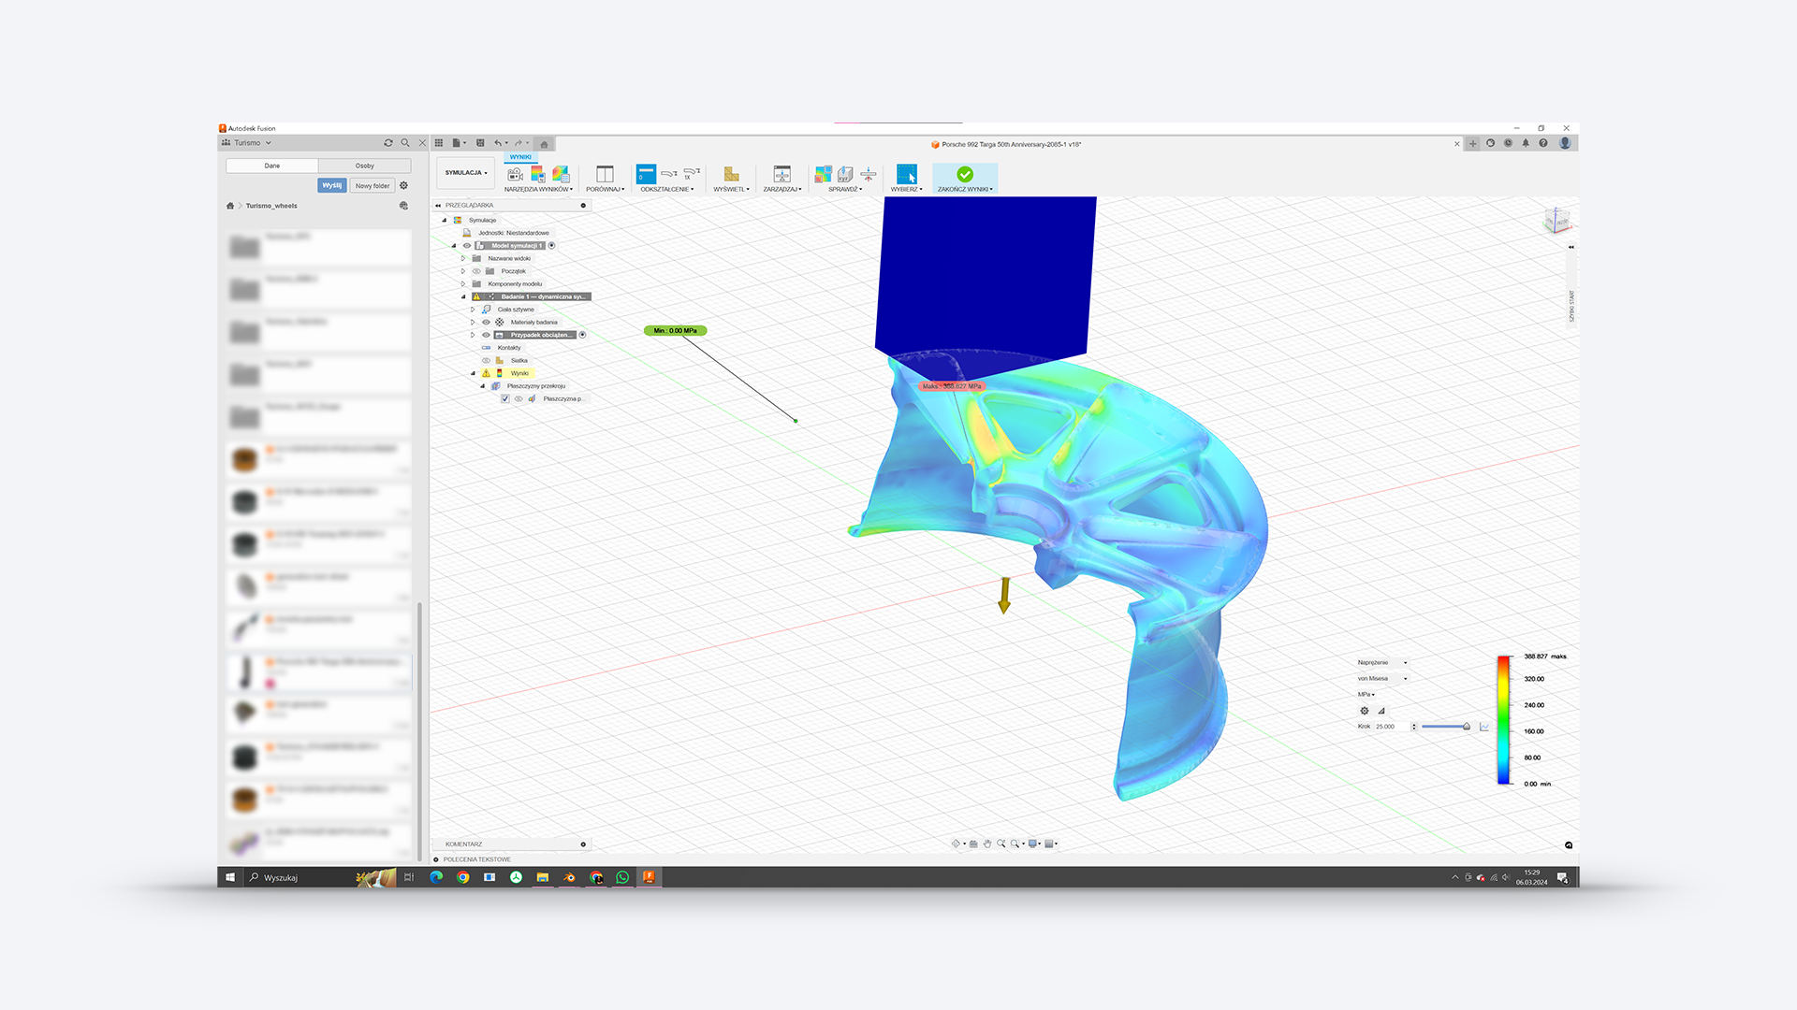Click the Zakończ wyniki green checkmark
The height and width of the screenshot is (1010, 1797).
(x=965, y=174)
